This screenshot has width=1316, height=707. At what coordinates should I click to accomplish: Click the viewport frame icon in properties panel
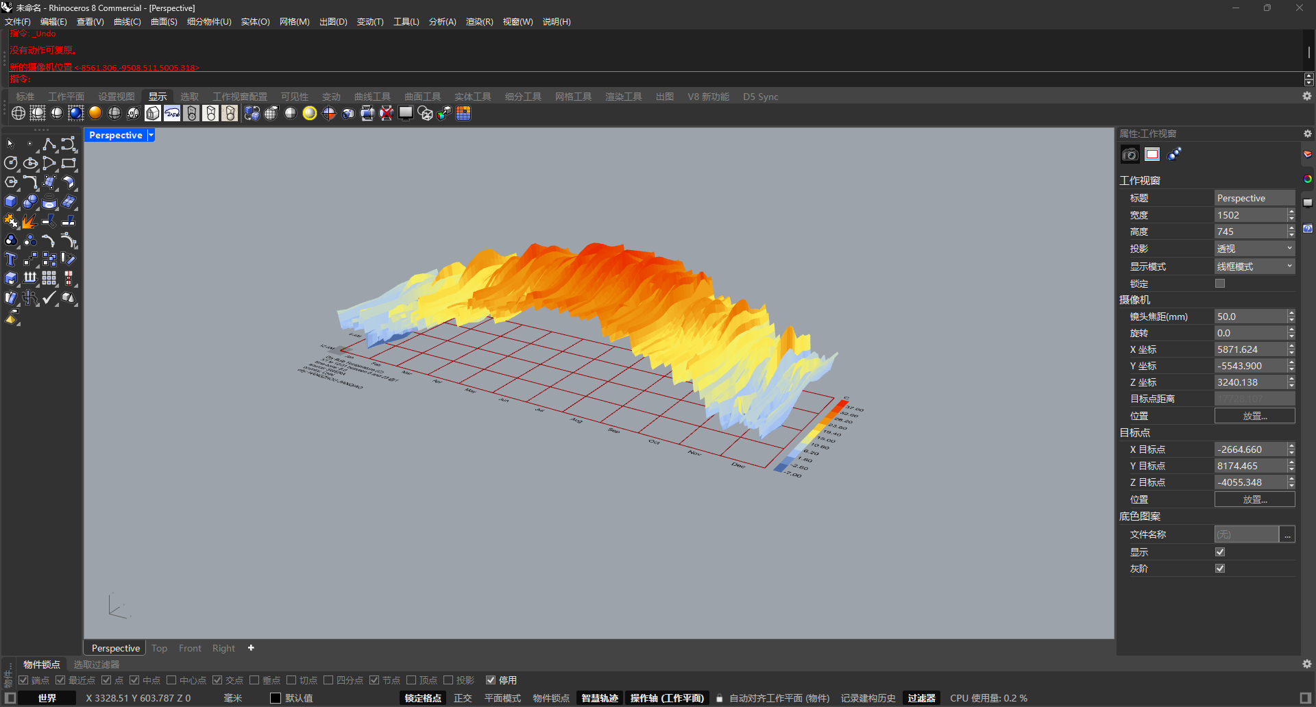tap(1152, 154)
